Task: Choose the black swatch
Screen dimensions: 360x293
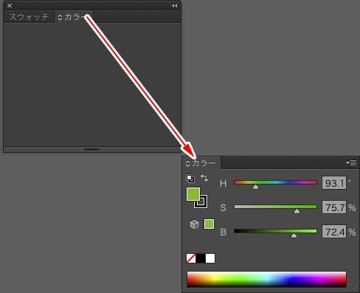Action: [x=201, y=258]
